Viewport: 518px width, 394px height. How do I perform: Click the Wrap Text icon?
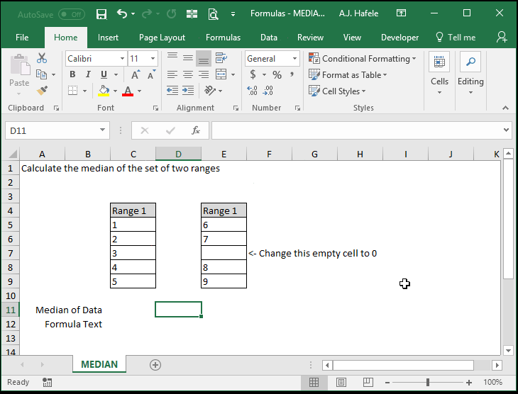[221, 57]
